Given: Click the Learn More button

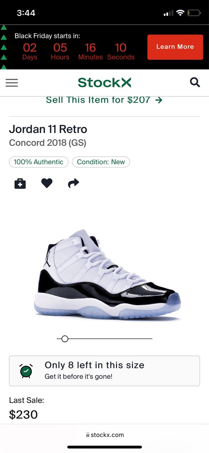Looking at the screenshot, I should [x=175, y=47].
